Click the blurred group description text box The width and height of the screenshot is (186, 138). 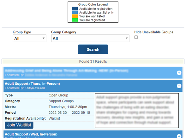(137, 111)
